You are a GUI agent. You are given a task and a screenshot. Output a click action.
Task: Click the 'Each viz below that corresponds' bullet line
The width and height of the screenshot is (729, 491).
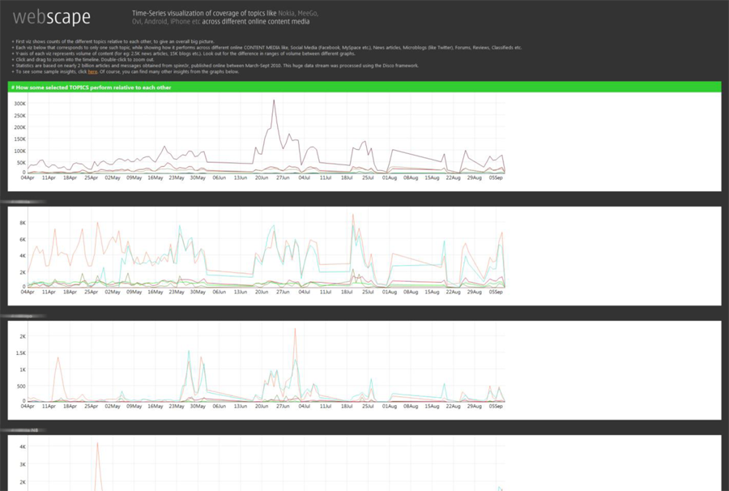pyautogui.click(x=266, y=48)
